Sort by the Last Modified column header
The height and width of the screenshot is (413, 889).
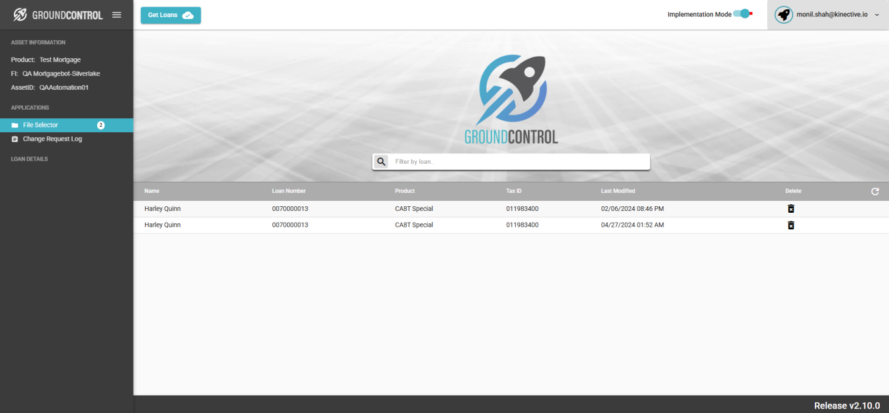tap(618, 191)
